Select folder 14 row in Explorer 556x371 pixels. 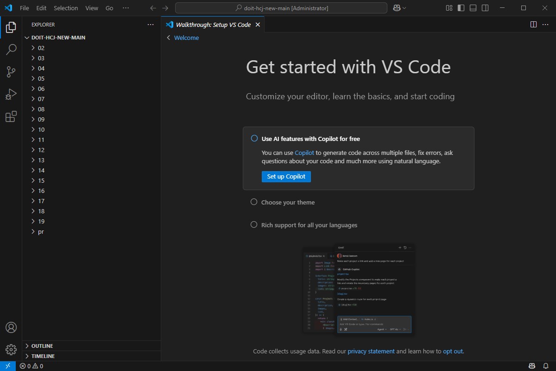click(91, 170)
